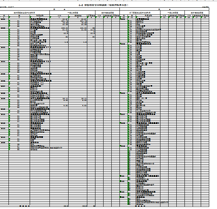This screenshot has width=217, height=209.
Task: Click the left-half "支出" merged header cell
Action: [54, 10]
